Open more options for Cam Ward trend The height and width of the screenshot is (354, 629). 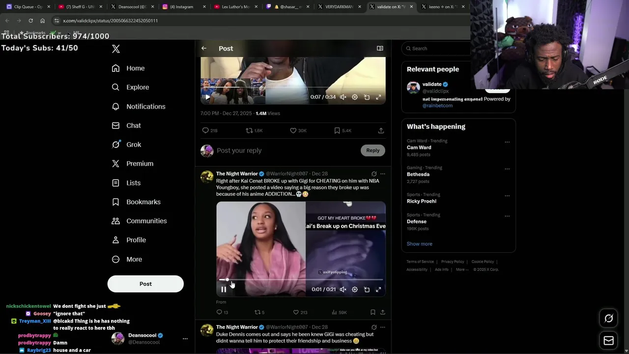click(507, 142)
